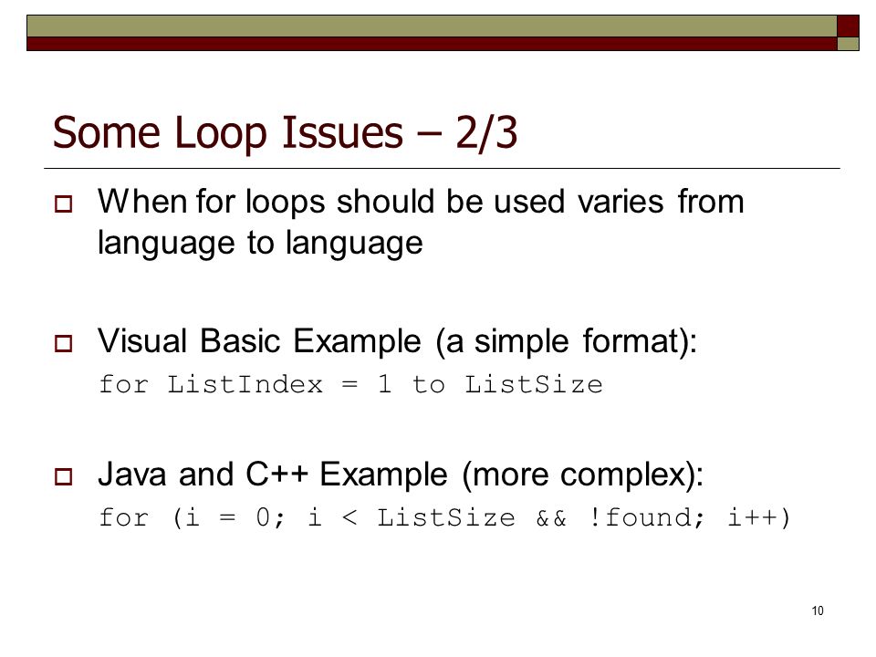Click the Visual Basic for ListIndex code line
876x657 pixels.
(x=350, y=384)
